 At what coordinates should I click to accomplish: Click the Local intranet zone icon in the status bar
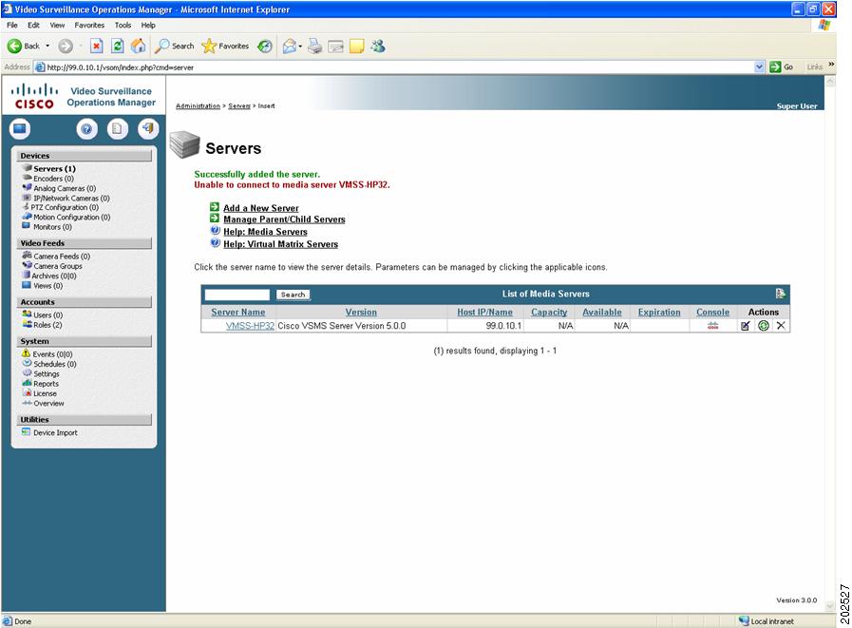744,621
